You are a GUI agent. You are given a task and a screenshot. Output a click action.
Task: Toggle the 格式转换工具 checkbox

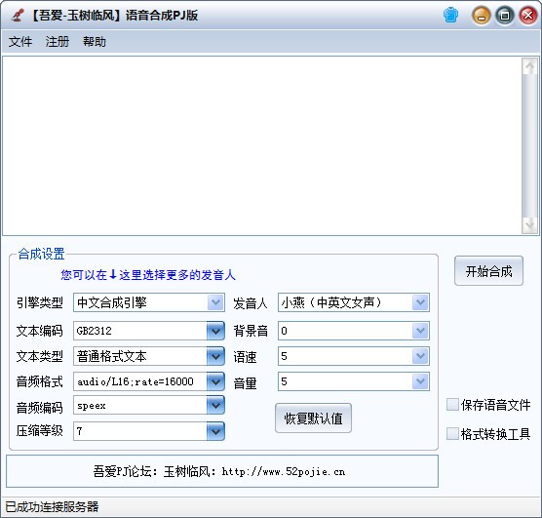[452, 433]
